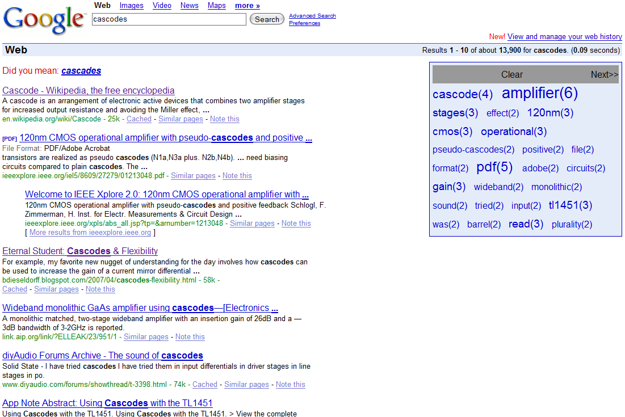This screenshot has width=625, height=417.
Task: Switch to the News search tab
Action: 190,6
